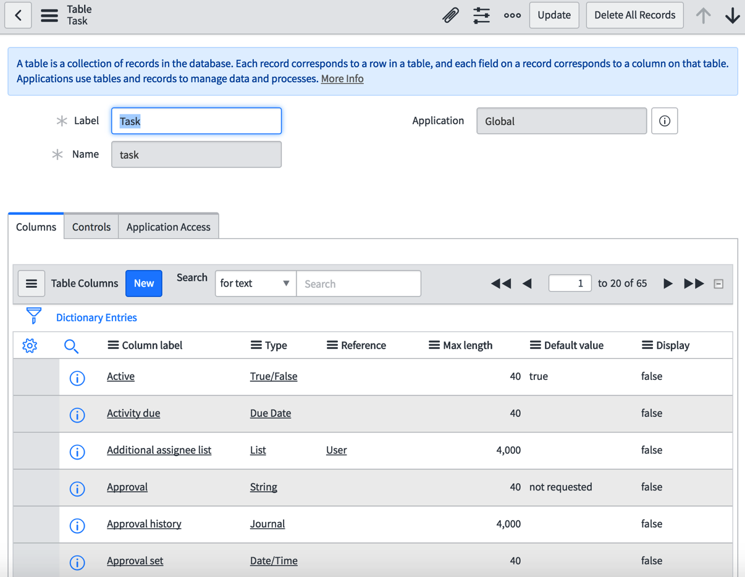This screenshot has height=577, width=745.
Task: Open Reference column header menu
Action: 332,345
